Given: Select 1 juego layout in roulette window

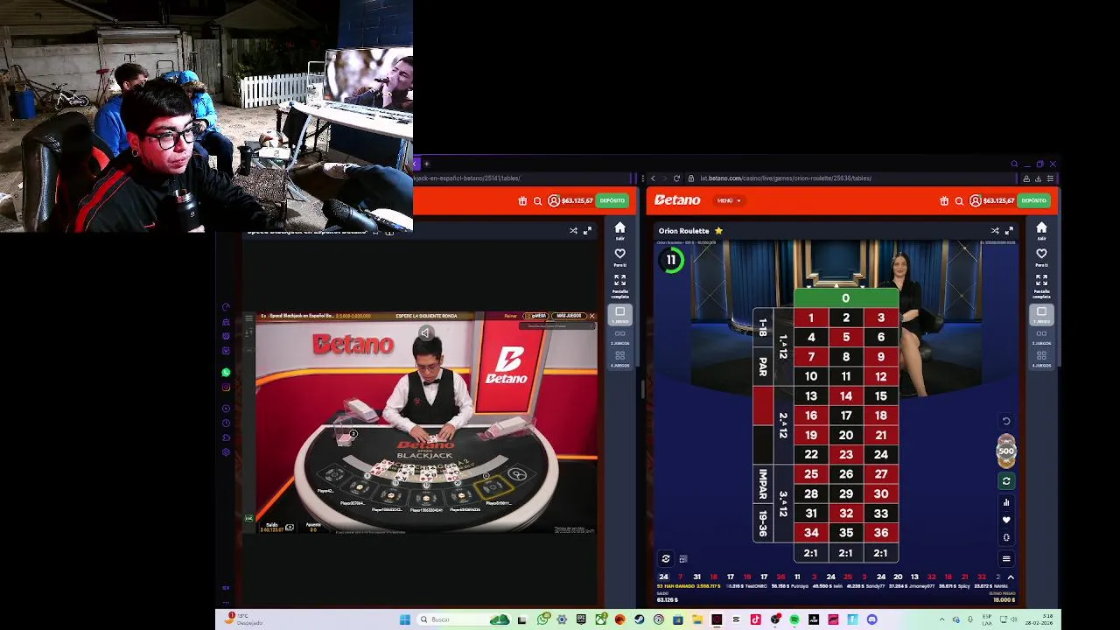Looking at the screenshot, I should tap(1041, 314).
